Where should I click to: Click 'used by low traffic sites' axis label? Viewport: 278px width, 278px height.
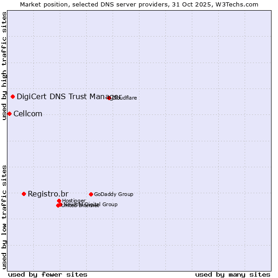coord(4,216)
